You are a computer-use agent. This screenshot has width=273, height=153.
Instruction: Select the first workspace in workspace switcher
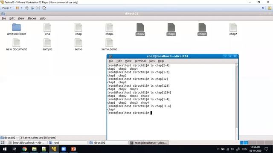pos(244,143)
